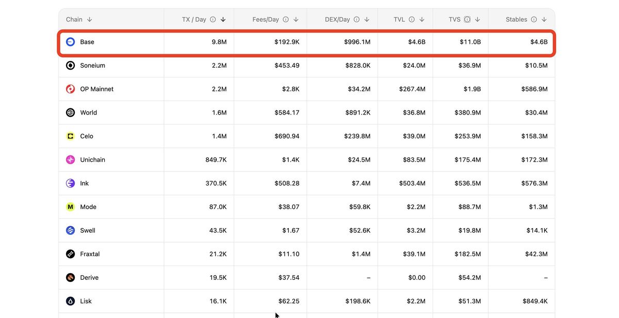Open the Fraxtal chain name link
This screenshot has height=318, width=619.
point(90,254)
